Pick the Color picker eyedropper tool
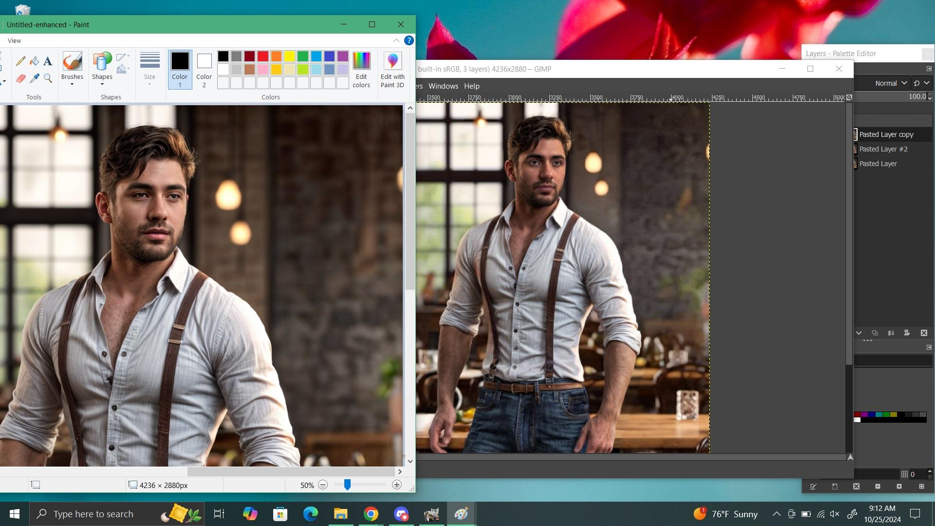935x526 pixels. [x=34, y=78]
